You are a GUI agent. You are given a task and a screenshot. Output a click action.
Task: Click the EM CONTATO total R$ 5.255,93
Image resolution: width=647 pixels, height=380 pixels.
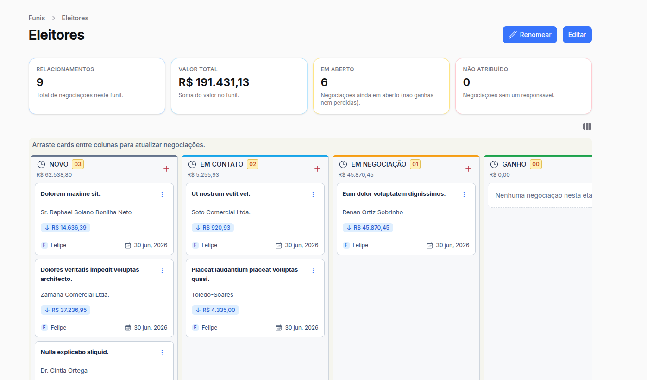tap(203, 175)
